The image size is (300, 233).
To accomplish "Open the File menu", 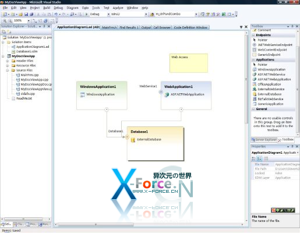I will point(5,8).
